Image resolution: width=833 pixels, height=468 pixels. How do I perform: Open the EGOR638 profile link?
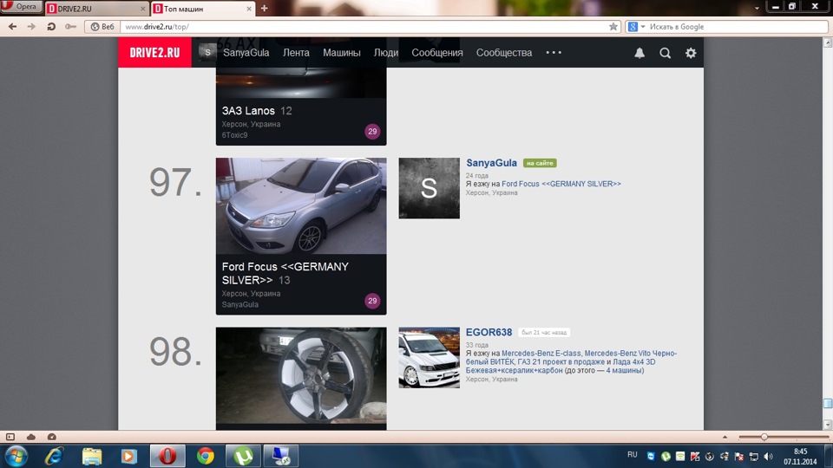click(489, 332)
